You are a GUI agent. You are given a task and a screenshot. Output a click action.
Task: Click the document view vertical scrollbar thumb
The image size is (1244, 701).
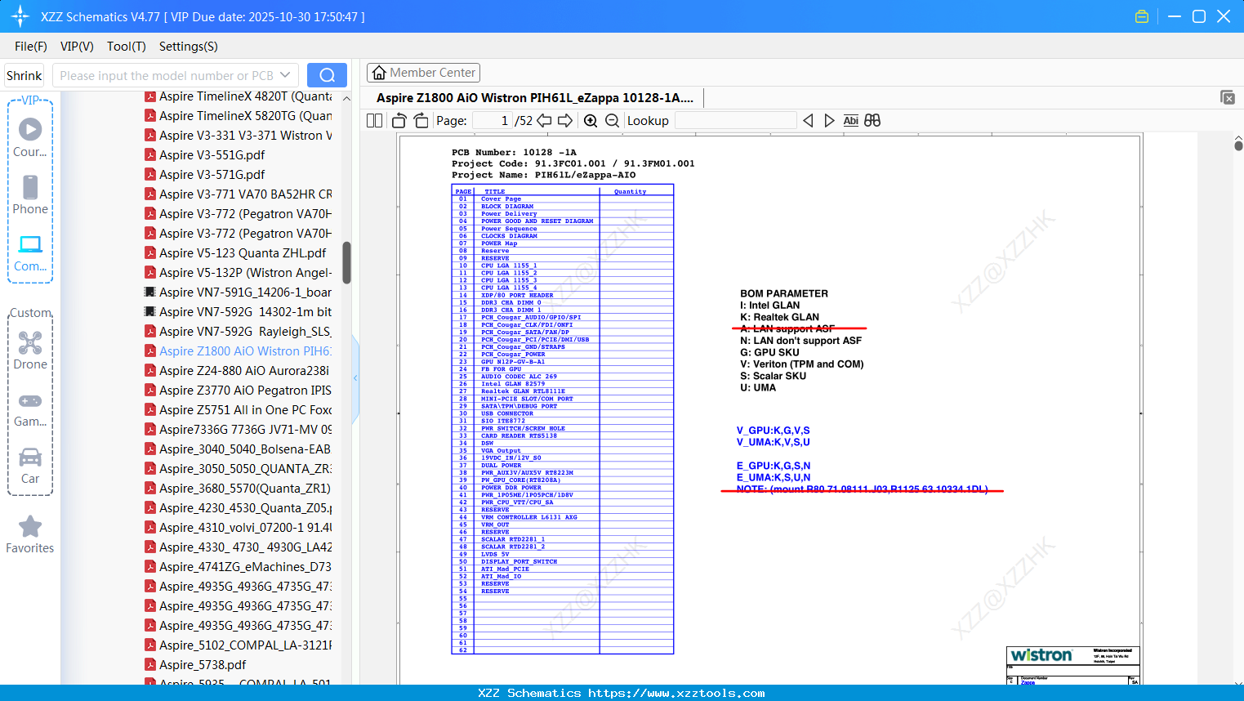[1238, 145]
